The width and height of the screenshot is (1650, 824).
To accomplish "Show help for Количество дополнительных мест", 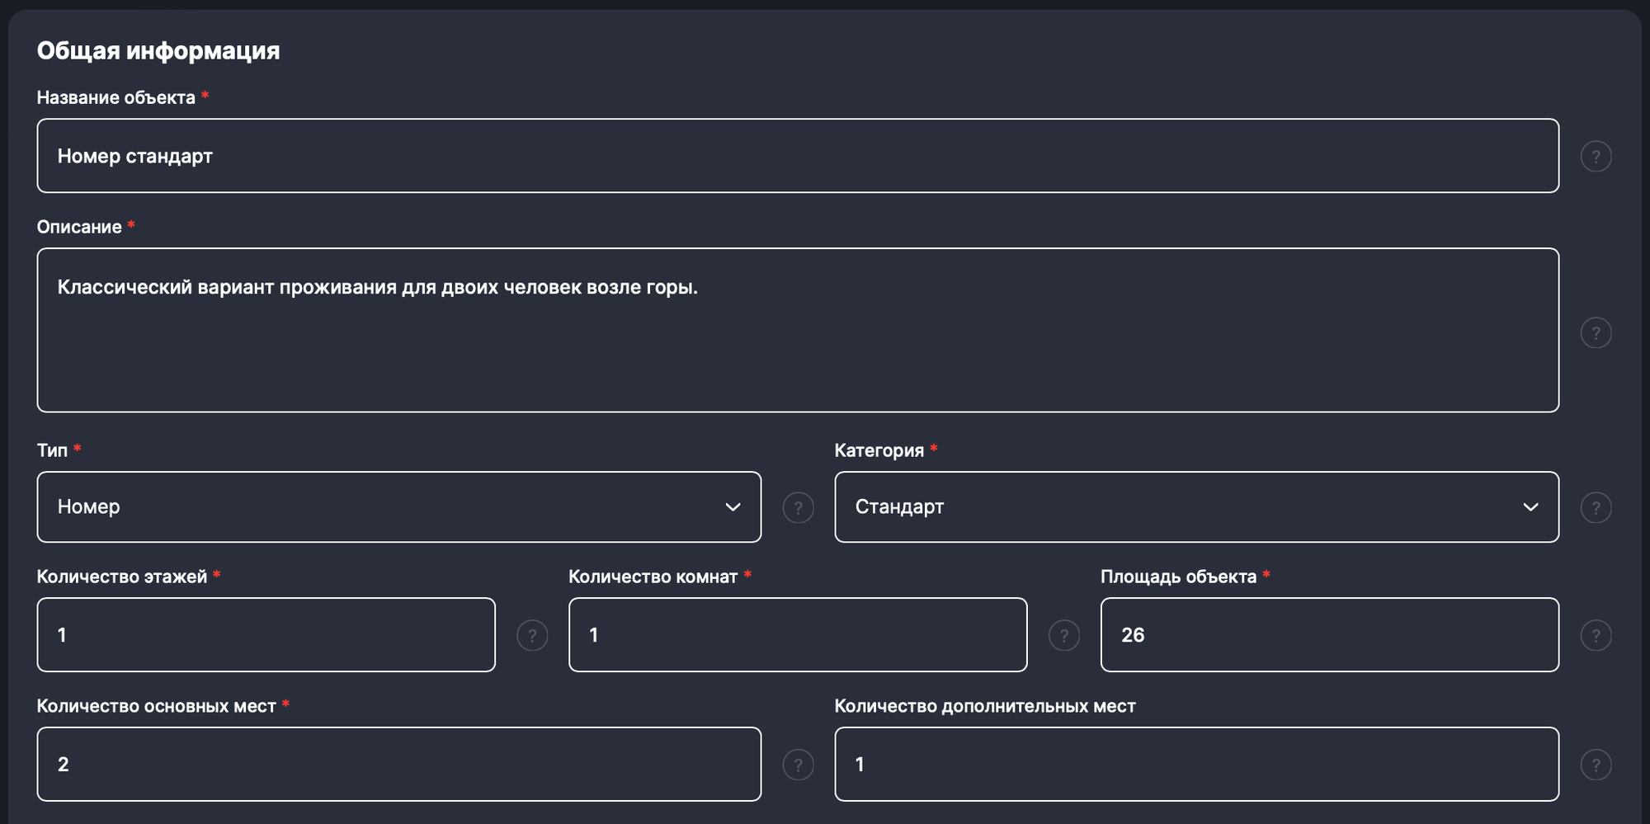I will point(1596,765).
